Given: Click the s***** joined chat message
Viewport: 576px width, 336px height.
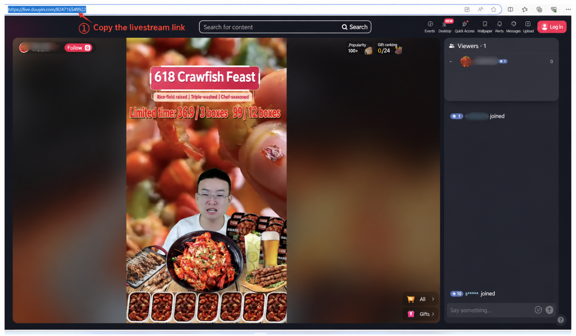Looking at the screenshot, I should pos(473,294).
